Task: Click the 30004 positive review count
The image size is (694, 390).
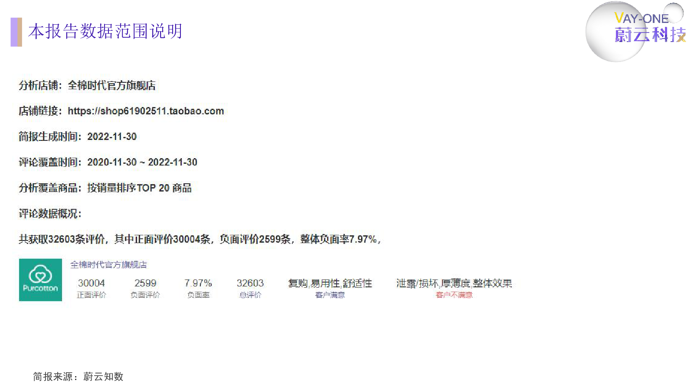Action: click(x=91, y=283)
